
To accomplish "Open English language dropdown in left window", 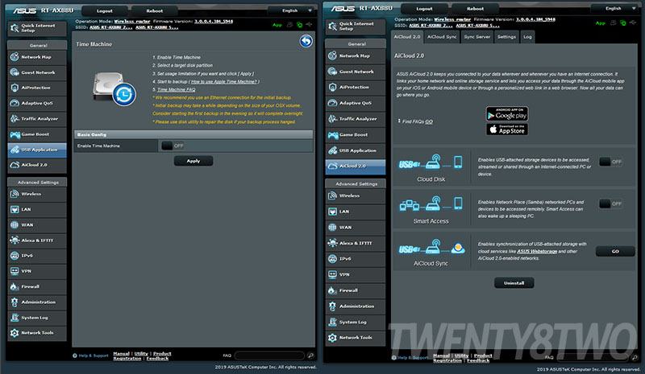I will click(x=293, y=10).
